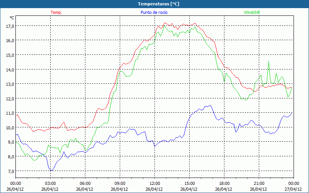
Task: Click the 06:00 time axis label
Action: [x=85, y=184]
